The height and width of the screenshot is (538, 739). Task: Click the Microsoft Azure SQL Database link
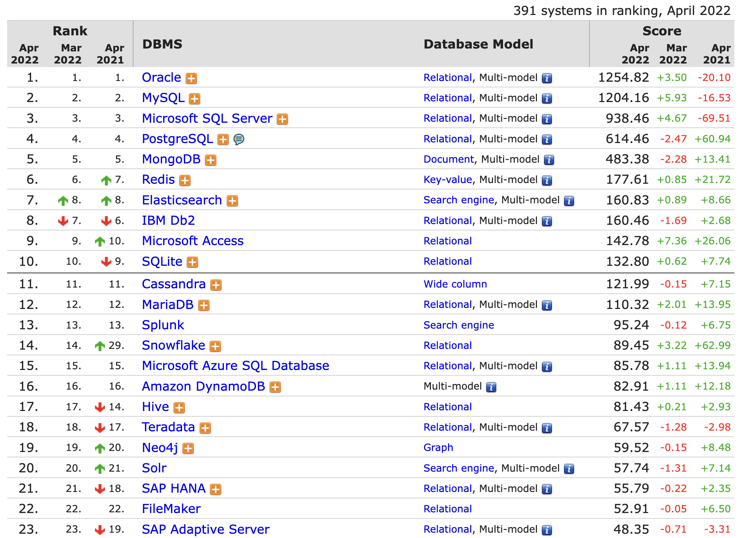coord(236,366)
